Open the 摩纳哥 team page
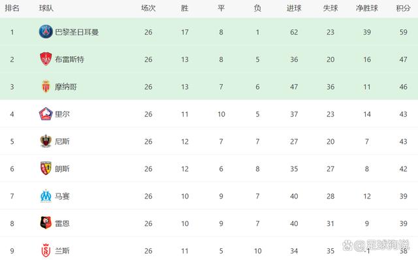 coord(66,87)
